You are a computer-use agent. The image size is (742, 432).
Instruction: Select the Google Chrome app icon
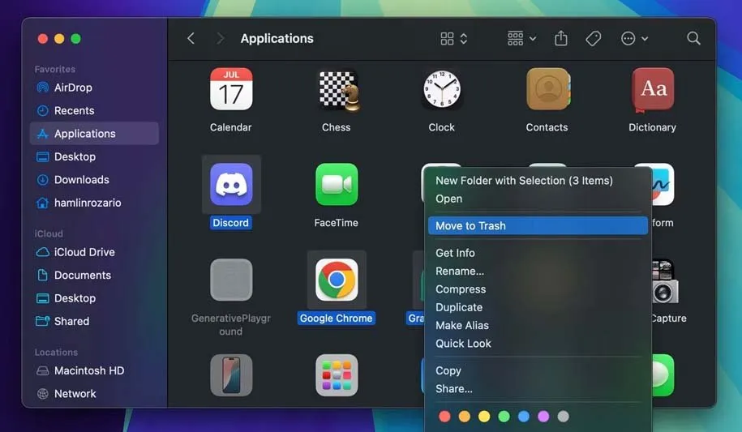click(337, 280)
